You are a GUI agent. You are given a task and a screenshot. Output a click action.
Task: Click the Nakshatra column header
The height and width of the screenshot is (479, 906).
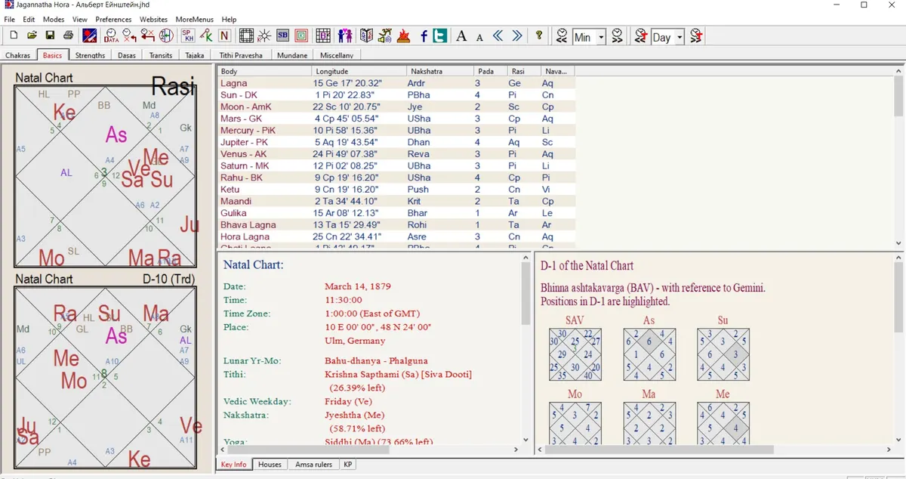tap(440, 71)
